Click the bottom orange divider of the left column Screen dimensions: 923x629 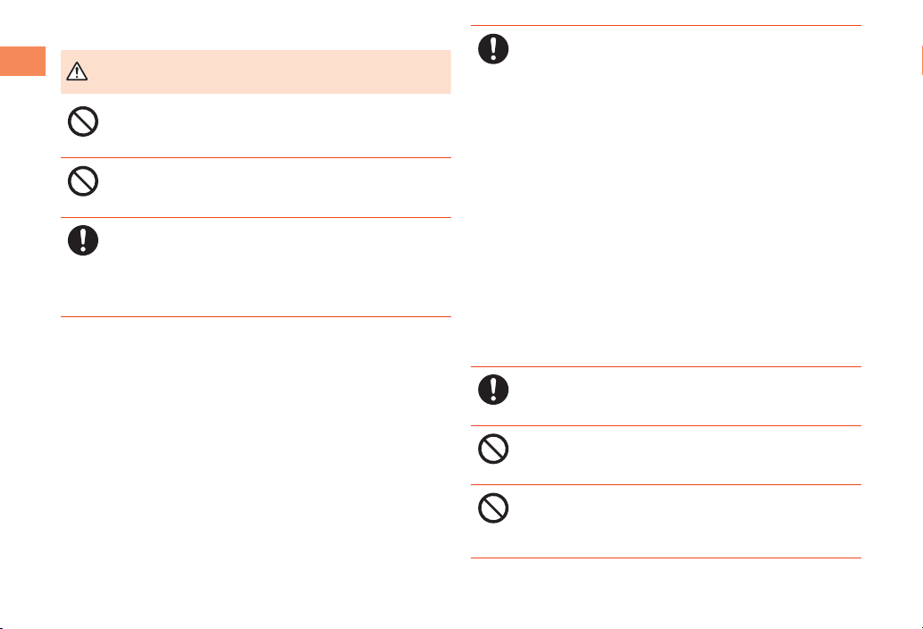(x=256, y=316)
